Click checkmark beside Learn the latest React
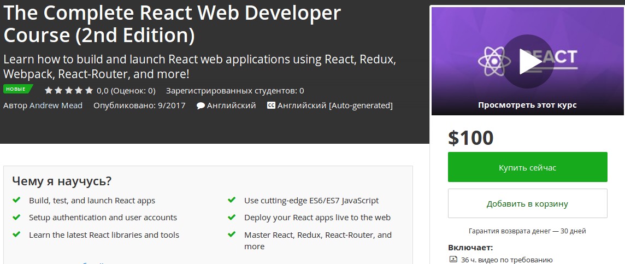The height and width of the screenshot is (264, 625). pyautogui.click(x=16, y=234)
